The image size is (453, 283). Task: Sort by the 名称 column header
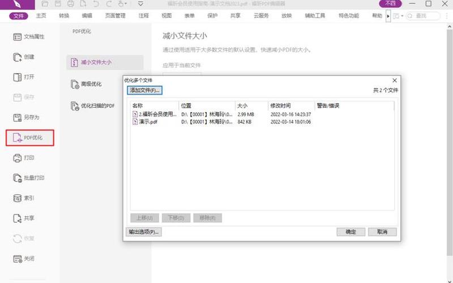pyautogui.click(x=155, y=106)
